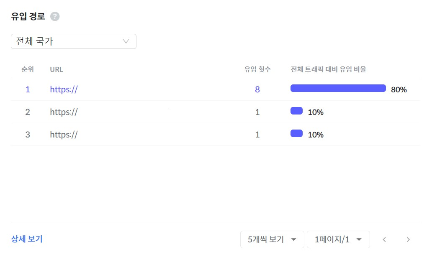Click the help question mark icon beside 유입 경로
This screenshot has width=432, height=257.
[55, 17]
